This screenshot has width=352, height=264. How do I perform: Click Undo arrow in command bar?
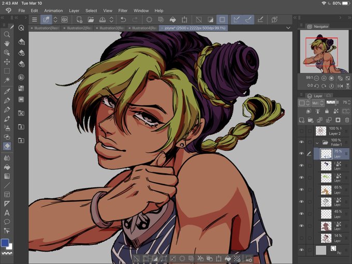click(123, 20)
